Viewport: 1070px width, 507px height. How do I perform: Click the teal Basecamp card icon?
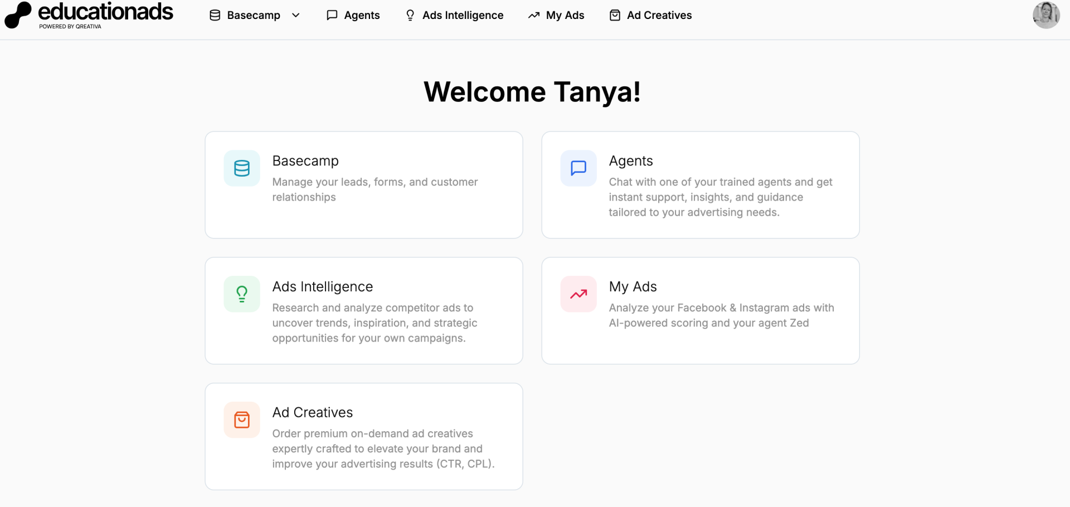pos(242,168)
